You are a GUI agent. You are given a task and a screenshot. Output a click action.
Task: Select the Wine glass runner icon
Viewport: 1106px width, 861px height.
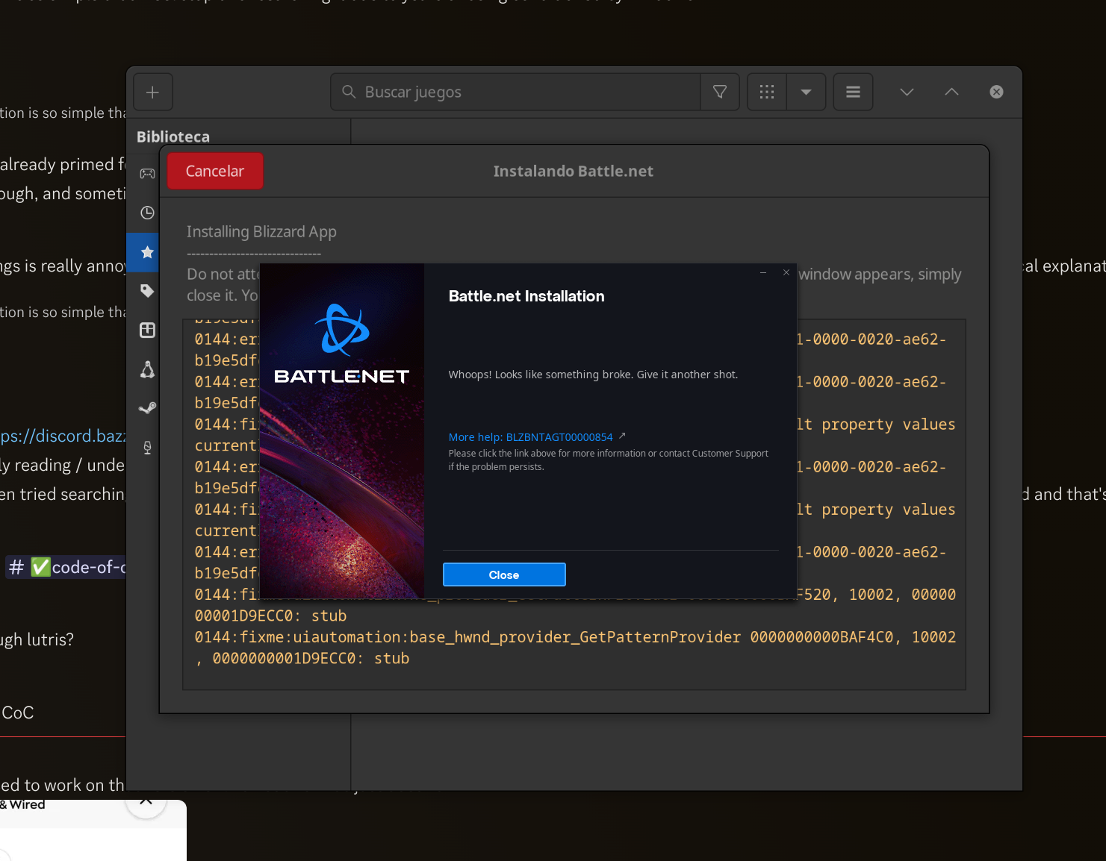(147, 448)
